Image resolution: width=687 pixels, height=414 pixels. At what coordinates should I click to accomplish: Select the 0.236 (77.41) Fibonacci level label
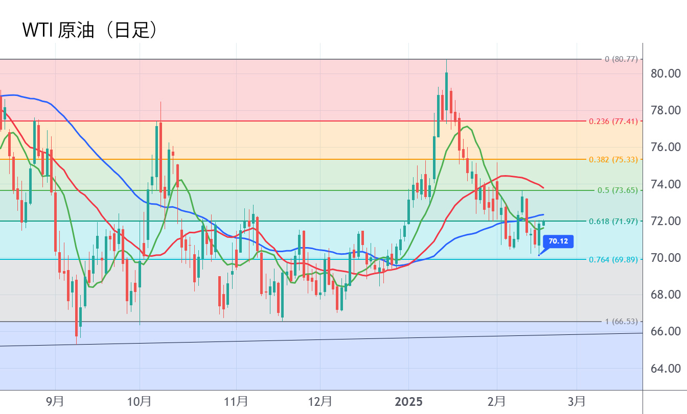pyautogui.click(x=613, y=121)
